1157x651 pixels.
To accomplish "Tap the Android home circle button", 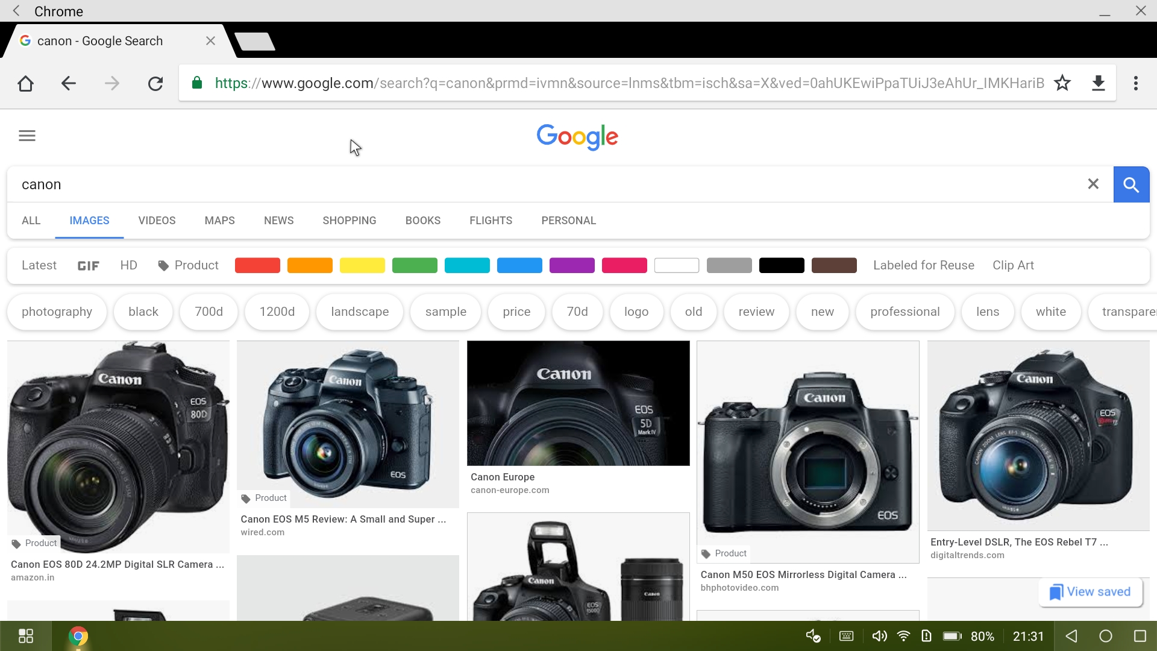I will coord(1106,636).
